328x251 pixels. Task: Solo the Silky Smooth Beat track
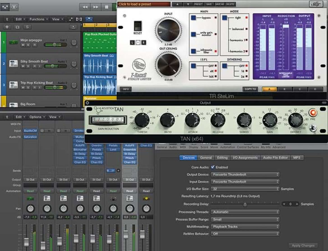[x=28, y=66]
